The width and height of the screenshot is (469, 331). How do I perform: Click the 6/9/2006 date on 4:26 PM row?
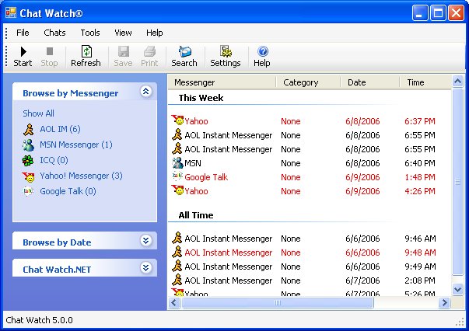(362, 191)
